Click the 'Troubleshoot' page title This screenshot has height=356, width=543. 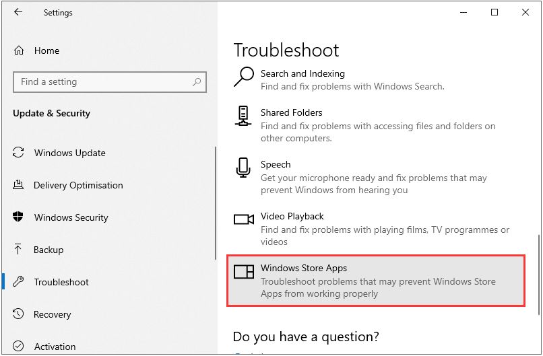286,50
